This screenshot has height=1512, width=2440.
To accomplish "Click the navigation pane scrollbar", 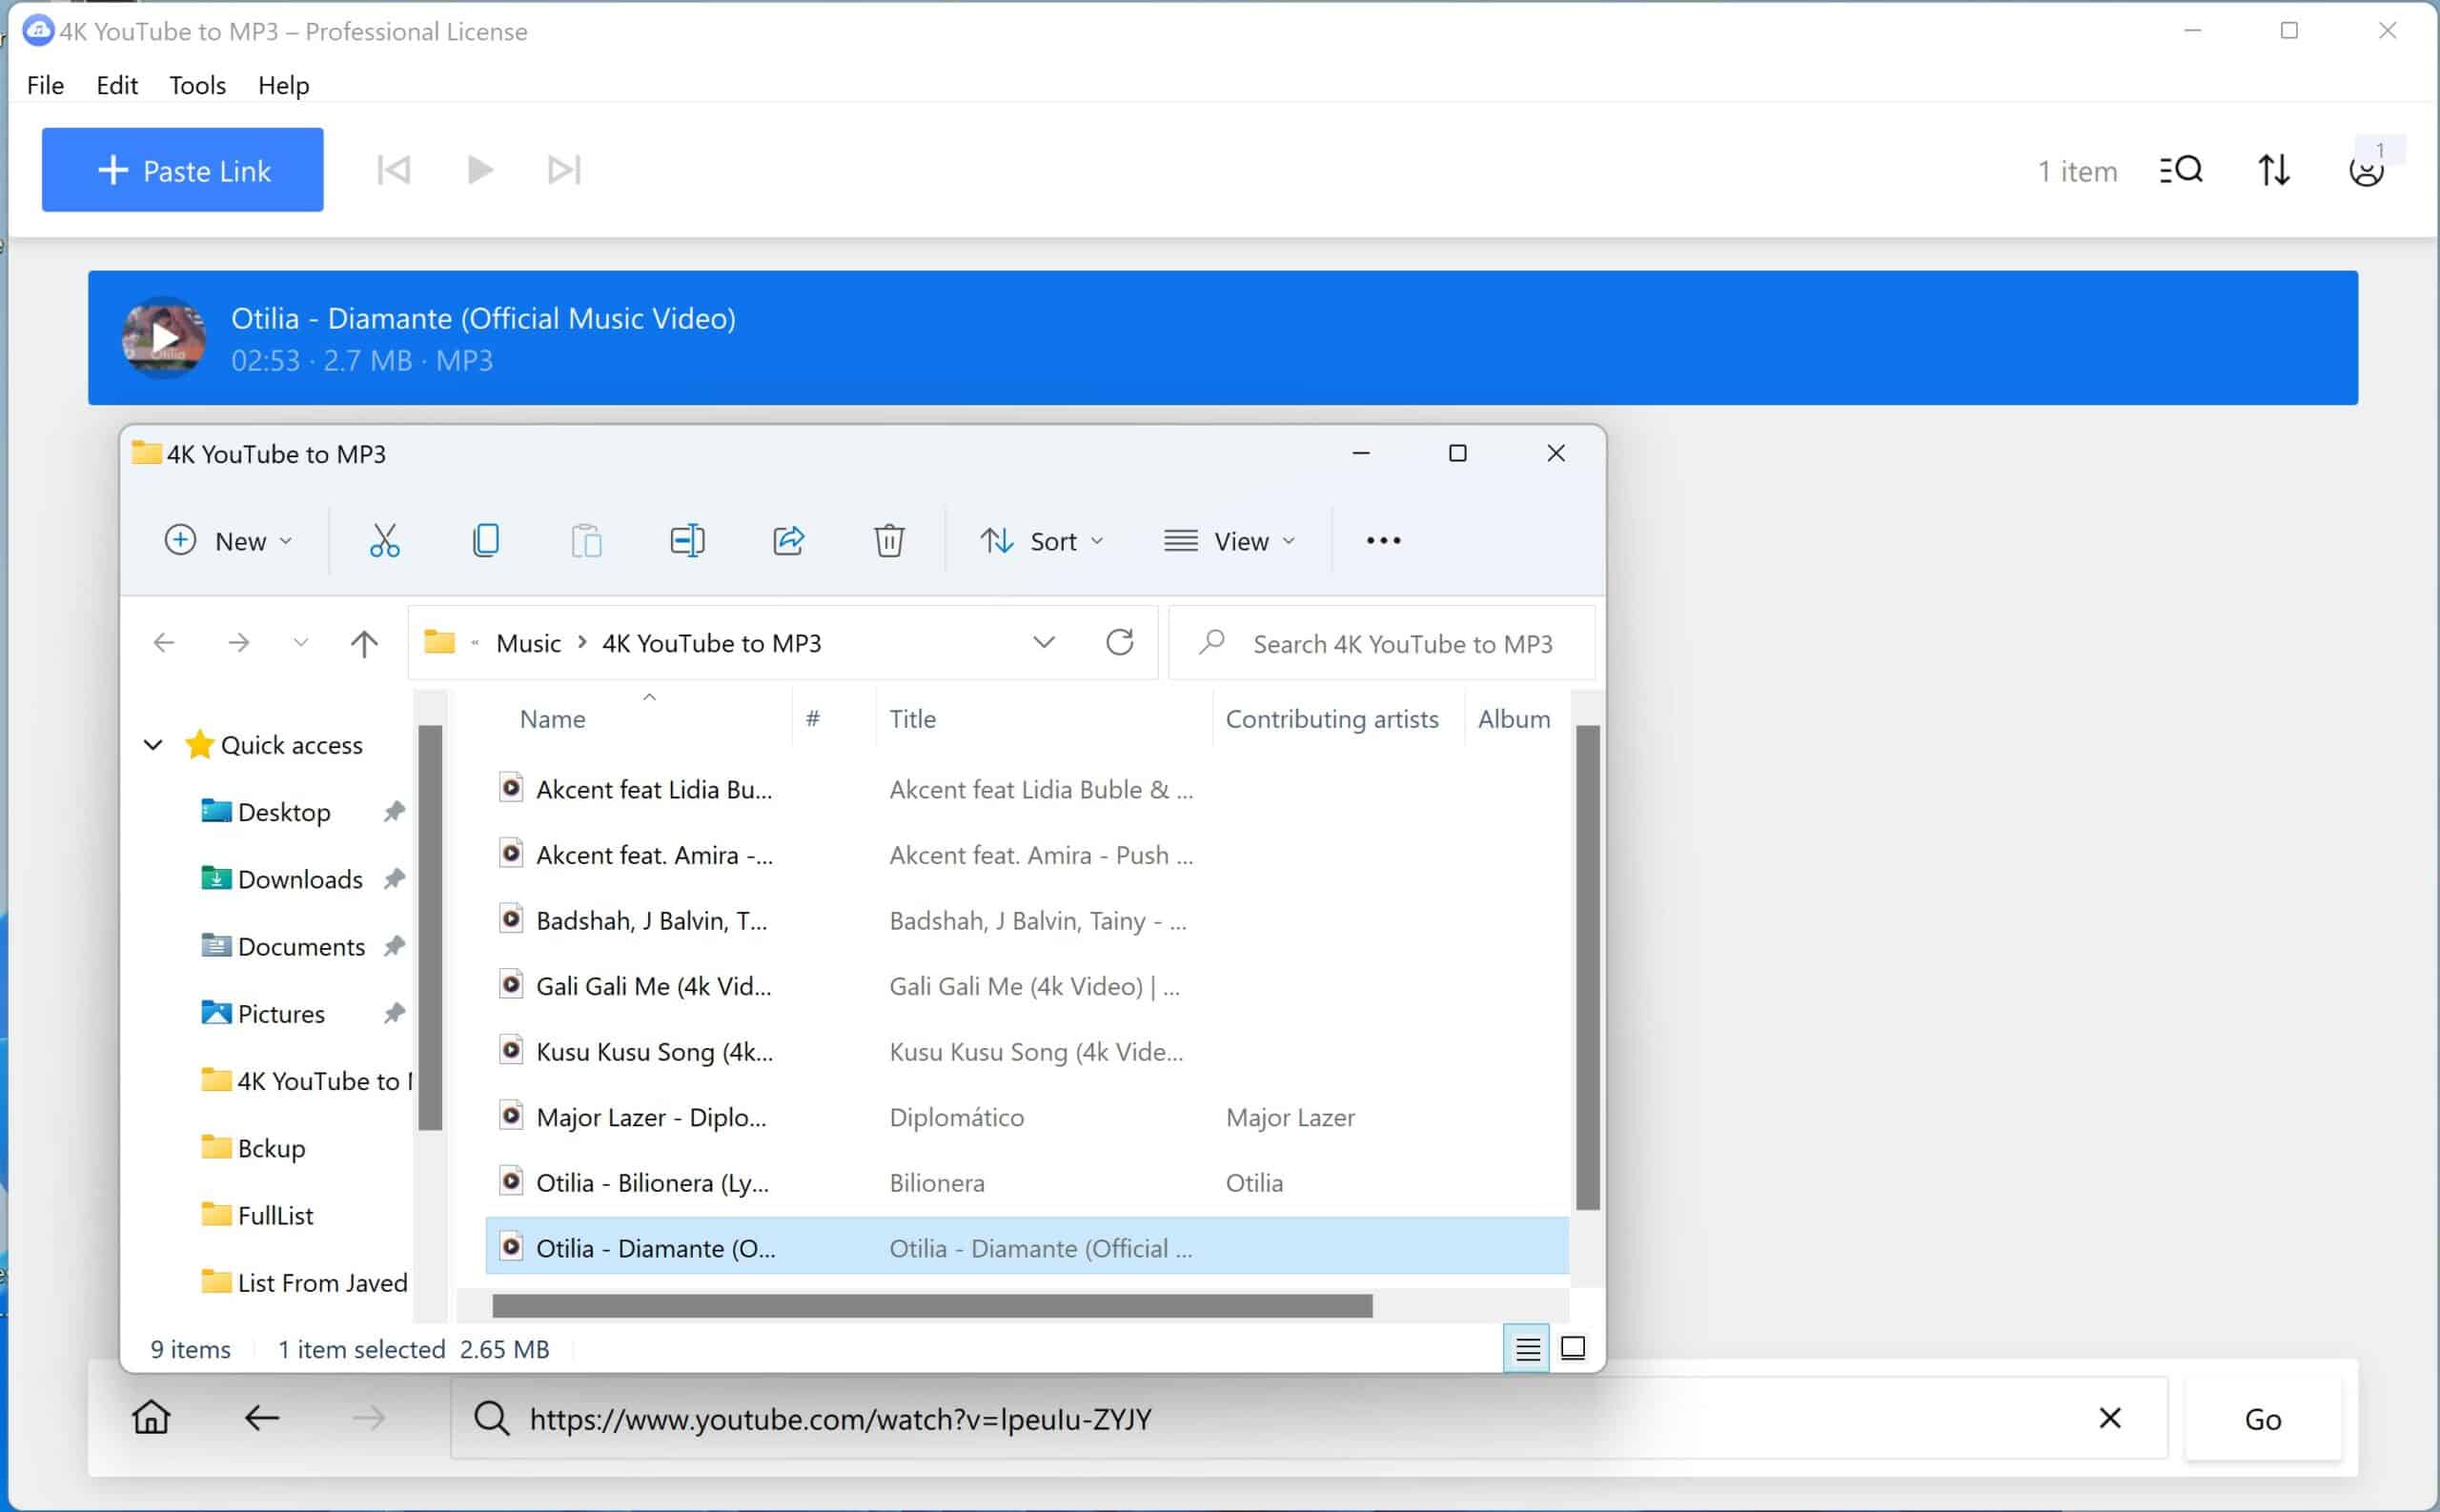I will pos(430,928).
